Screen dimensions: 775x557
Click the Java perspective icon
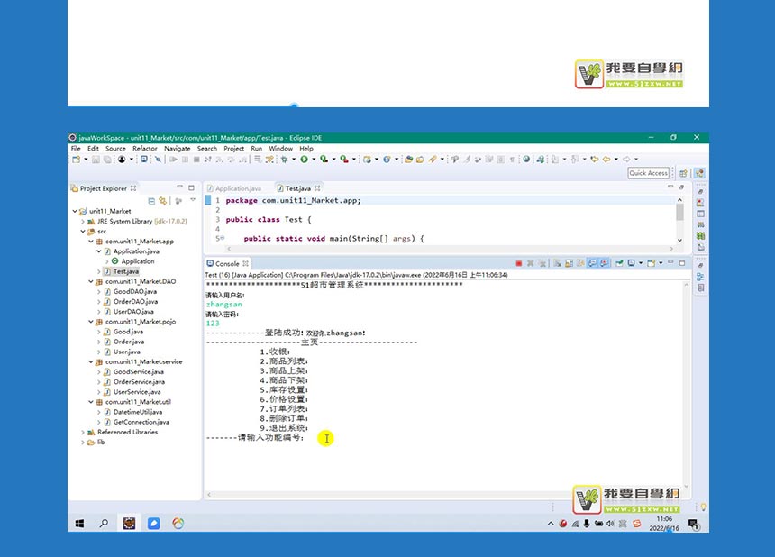click(x=699, y=173)
